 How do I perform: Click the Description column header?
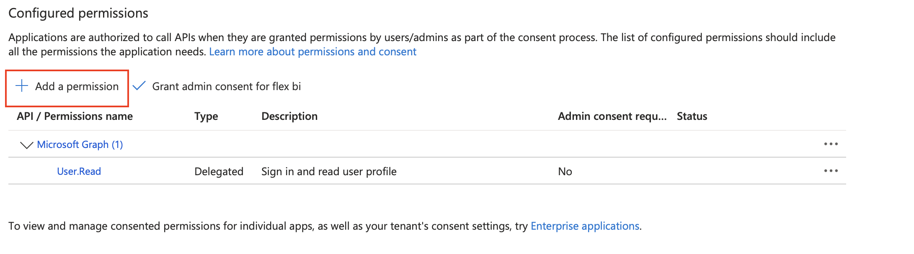coord(289,116)
